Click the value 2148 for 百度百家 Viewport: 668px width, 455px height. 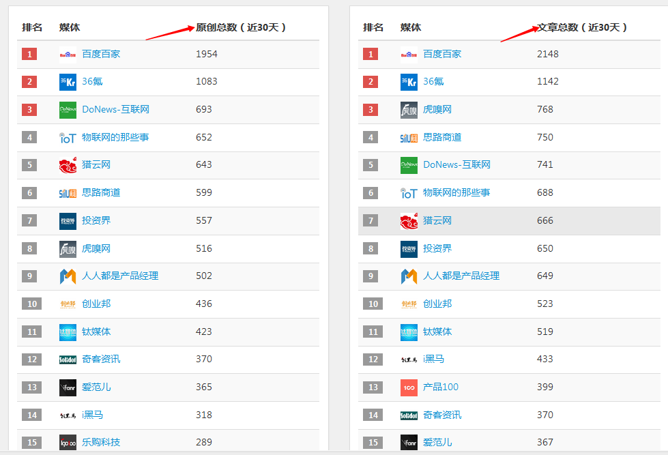tap(548, 54)
